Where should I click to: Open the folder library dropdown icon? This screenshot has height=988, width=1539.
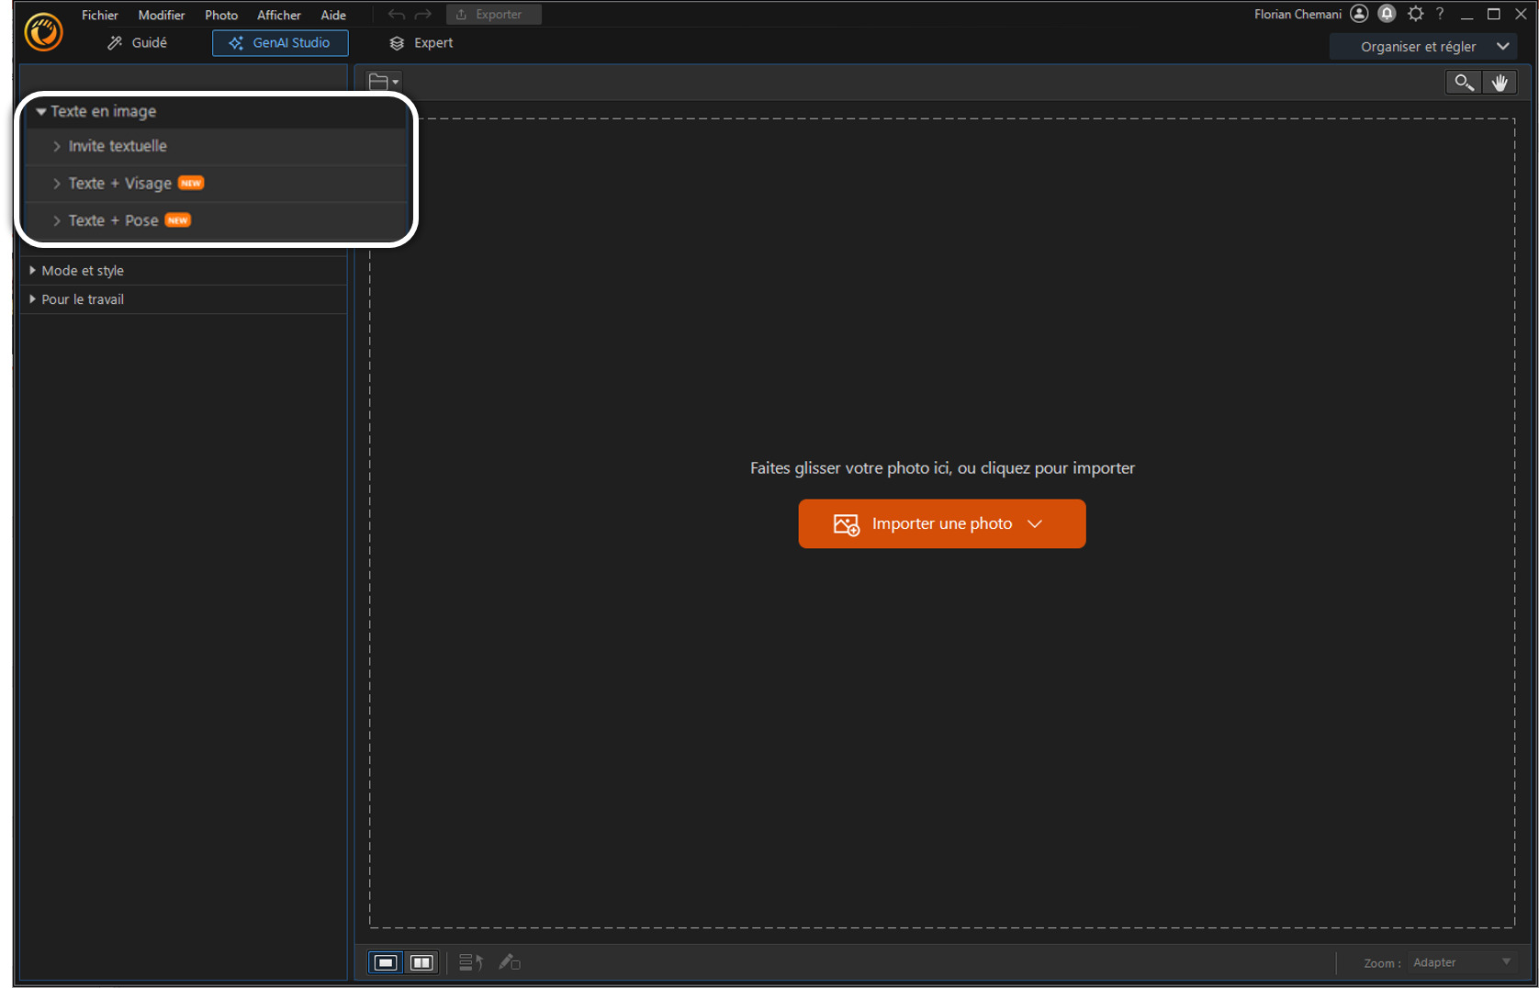click(384, 82)
